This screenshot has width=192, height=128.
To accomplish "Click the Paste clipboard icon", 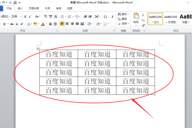I will point(136,16).
